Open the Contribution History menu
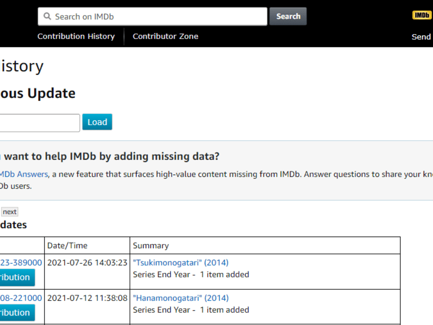This screenshot has width=433, height=325. pos(76,36)
